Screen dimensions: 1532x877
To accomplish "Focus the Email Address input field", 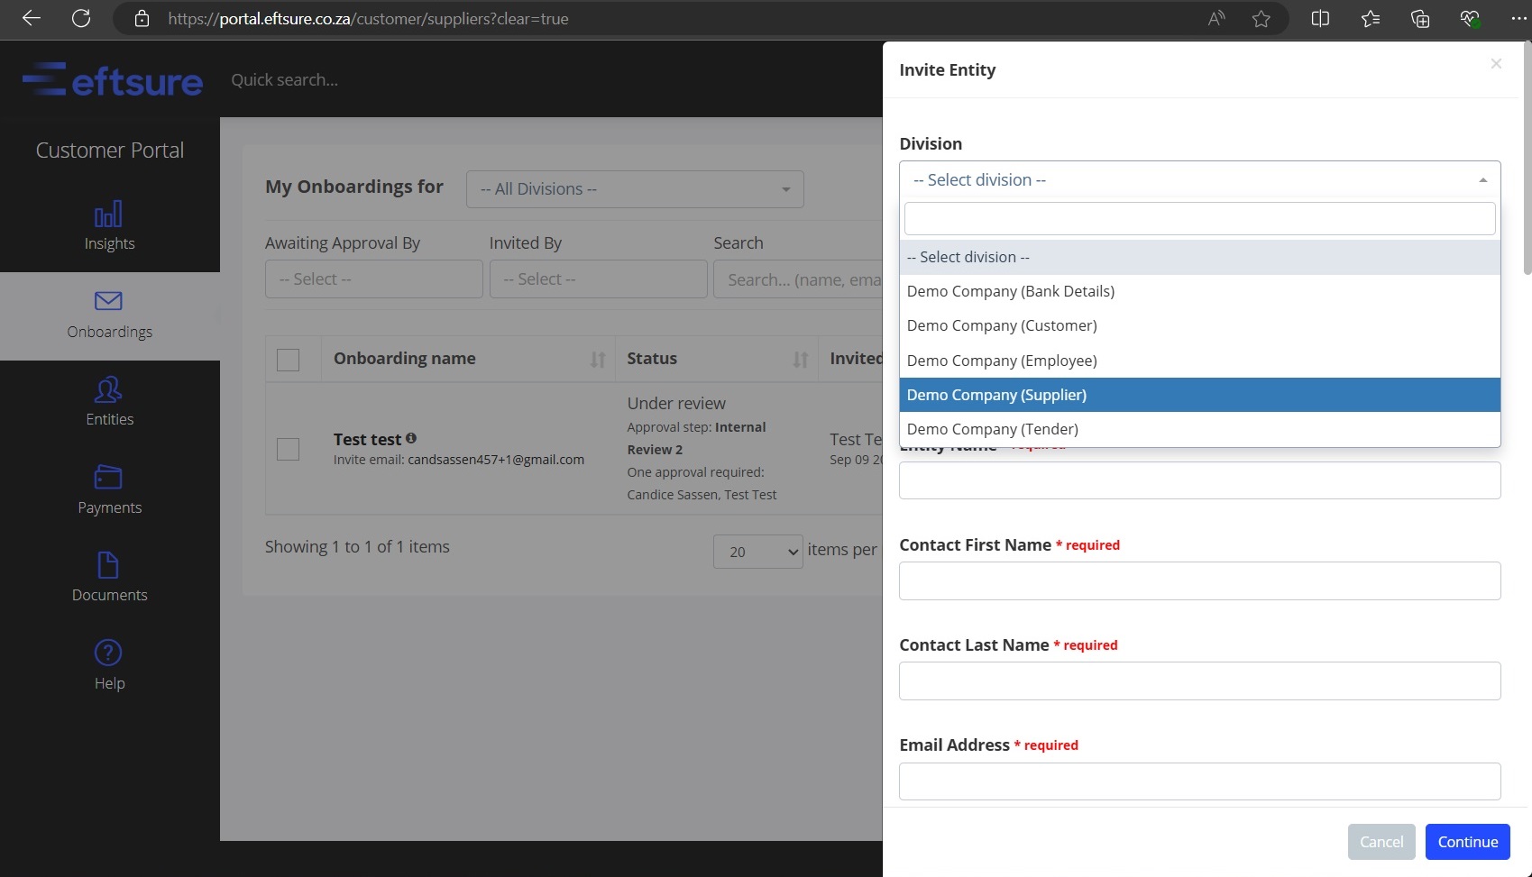I will (x=1199, y=781).
